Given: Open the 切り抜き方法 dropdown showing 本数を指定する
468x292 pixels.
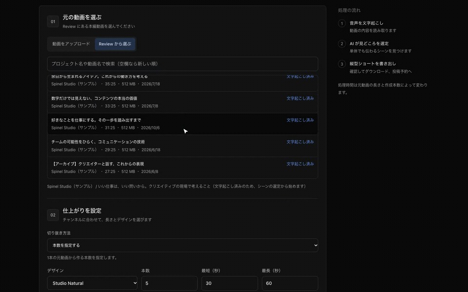Looking at the screenshot, I should point(182,245).
